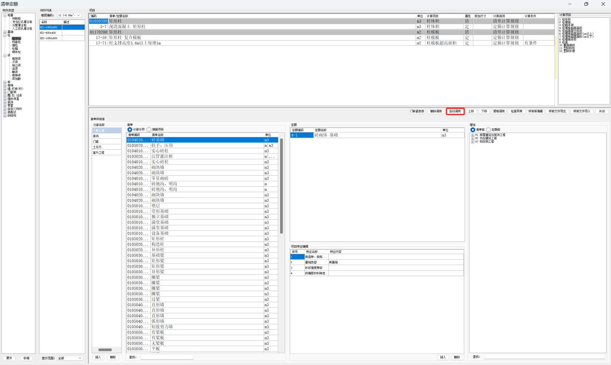The image size is (611, 365).
Task: Open the 楼层编码 dropdown
Action: pyautogui.click(x=70, y=15)
